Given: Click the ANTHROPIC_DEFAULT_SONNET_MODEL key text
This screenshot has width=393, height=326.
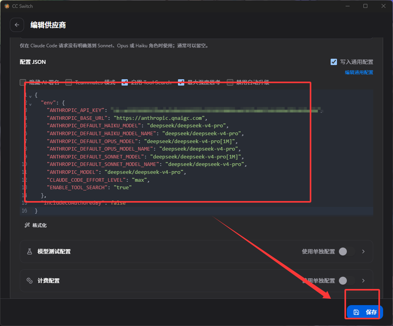Looking at the screenshot, I should tap(95, 156).
